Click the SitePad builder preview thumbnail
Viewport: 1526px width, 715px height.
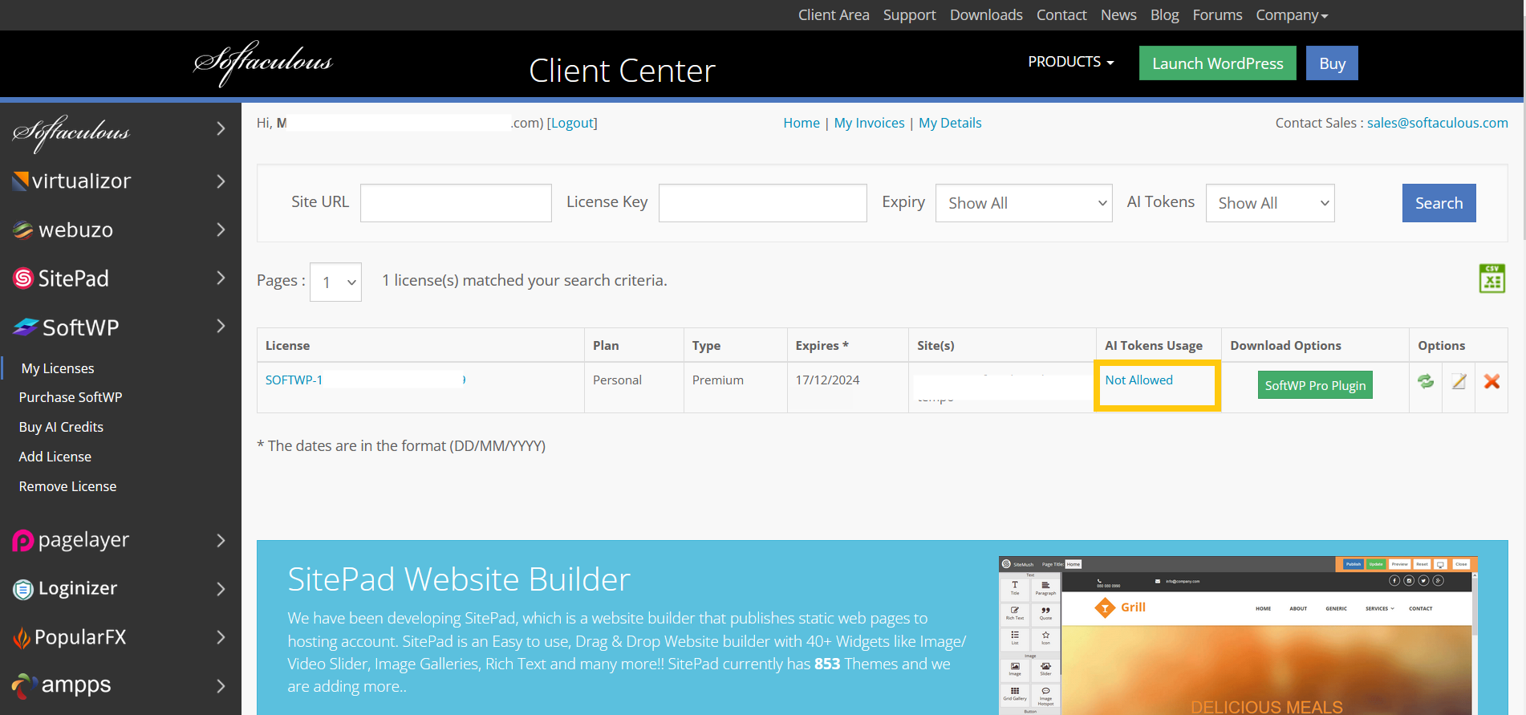pos(1237,636)
